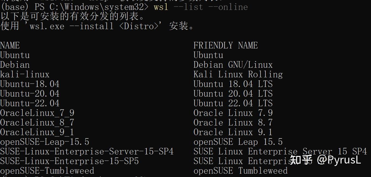Screen dimensions: 371x177
Task: Click 'Debian GNU/Linux' friendly name
Action: point(233,65)
